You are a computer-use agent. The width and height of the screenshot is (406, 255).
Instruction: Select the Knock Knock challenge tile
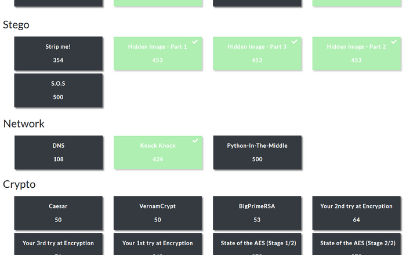(158, 152)
